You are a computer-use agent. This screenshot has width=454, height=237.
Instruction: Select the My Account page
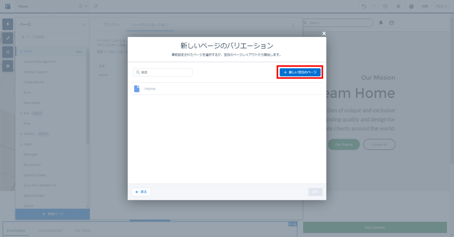click(x=32, y=165)
